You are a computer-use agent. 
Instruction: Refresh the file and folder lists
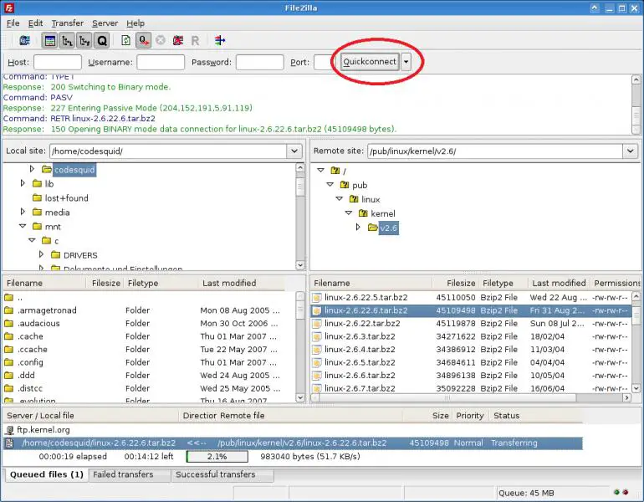coord(125,40)
